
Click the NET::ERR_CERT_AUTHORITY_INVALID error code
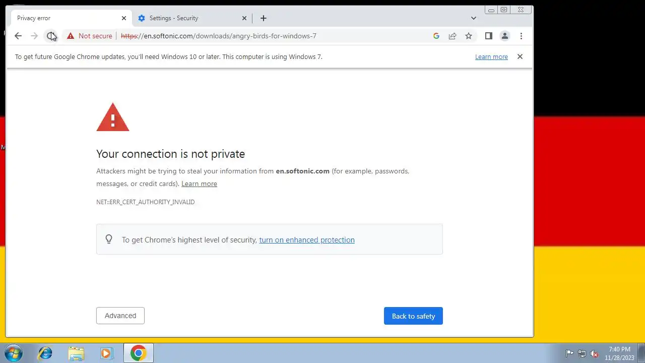tap(146, 202)
